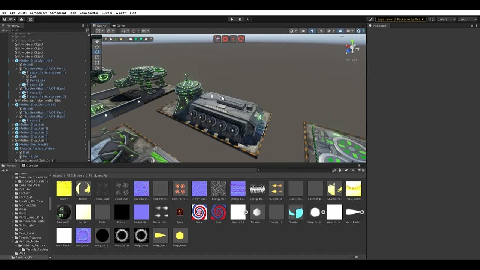Select the Hand view tool in Scene

pyautogui.click(x=97, y=41)
